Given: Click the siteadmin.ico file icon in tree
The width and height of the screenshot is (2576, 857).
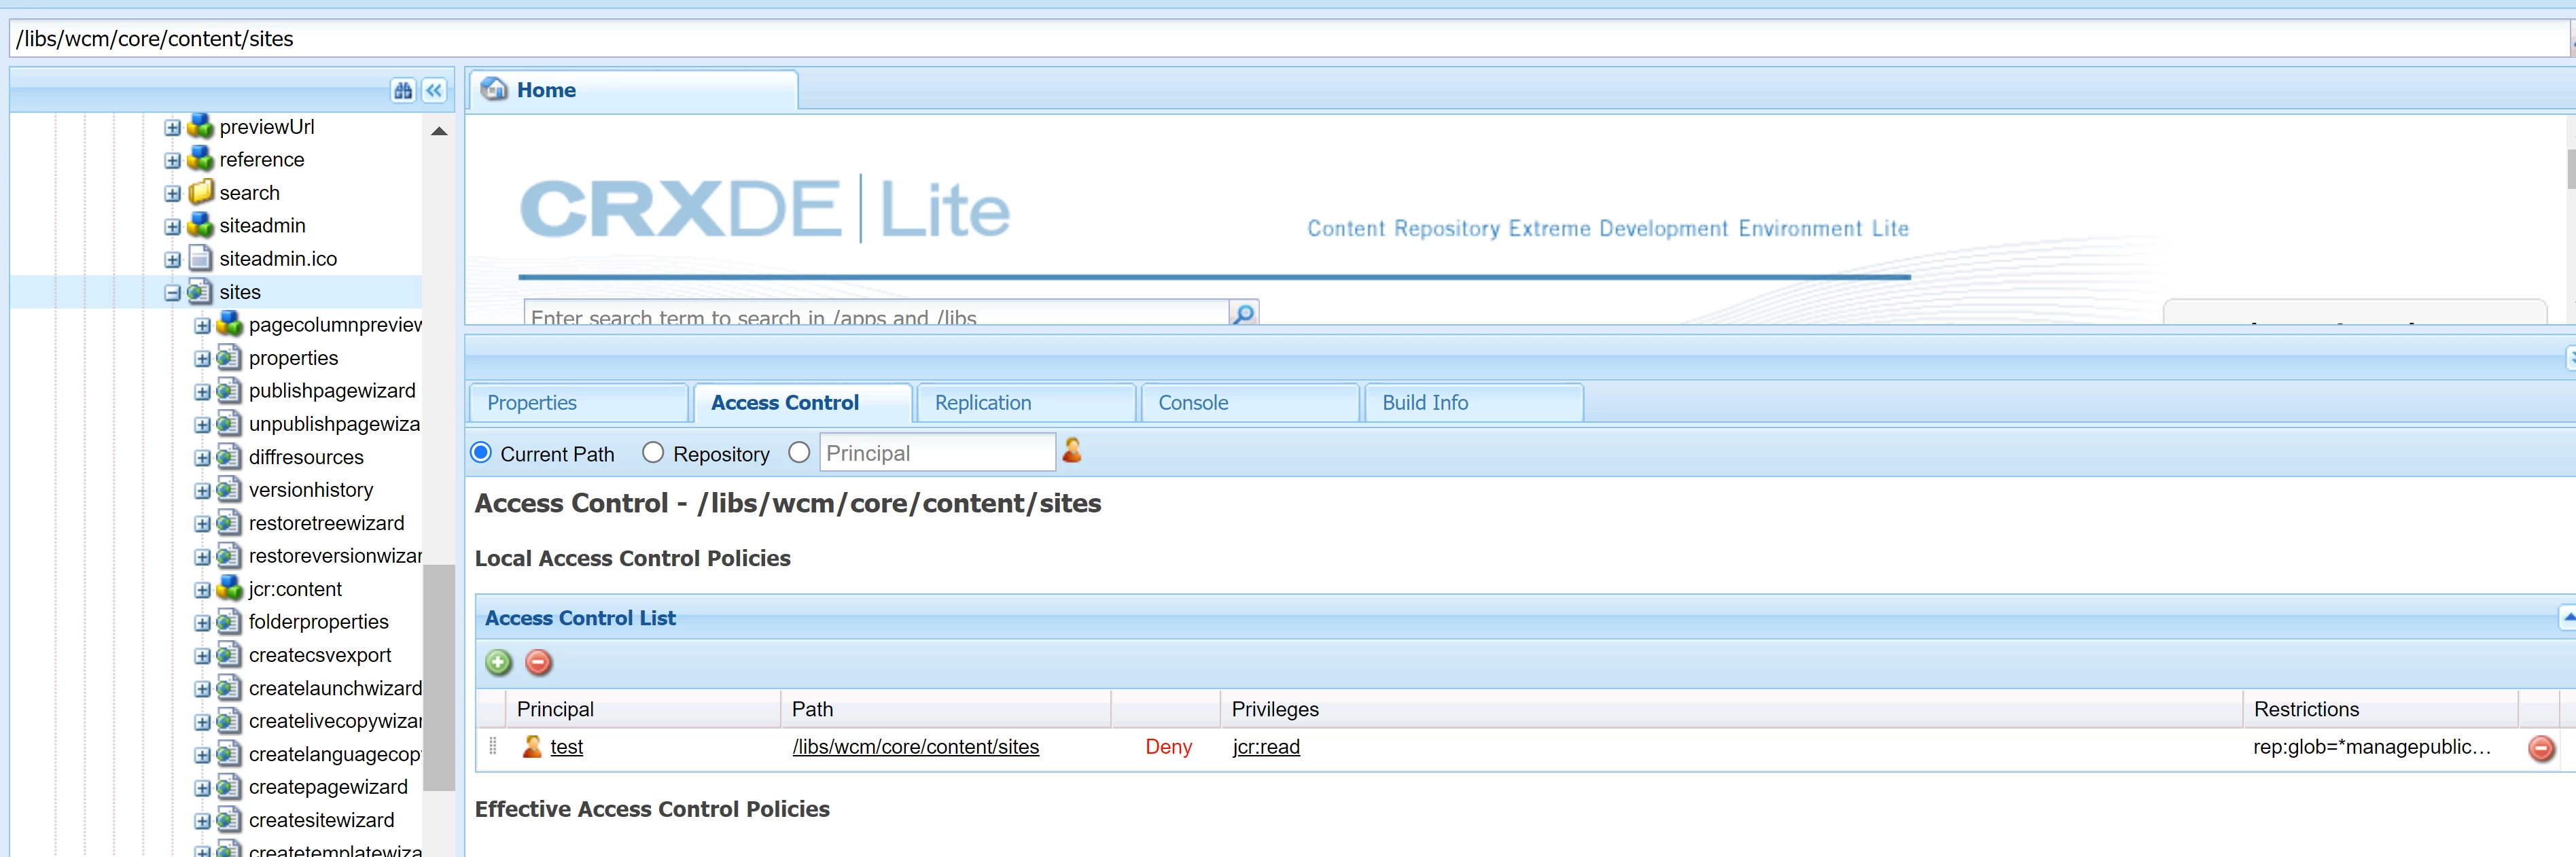Looking at the screenshot, I should (201, 259).
